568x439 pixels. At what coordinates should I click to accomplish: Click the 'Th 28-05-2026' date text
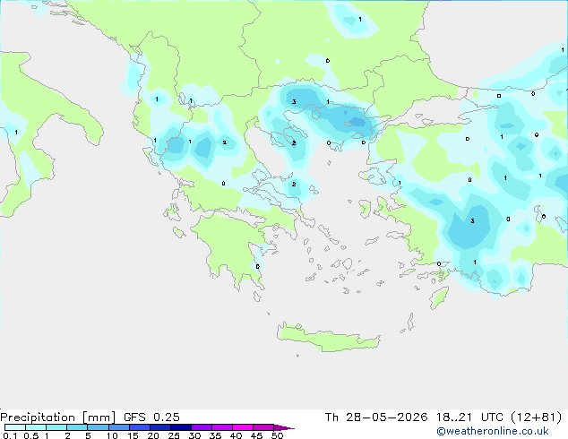(x=376, y=417)
